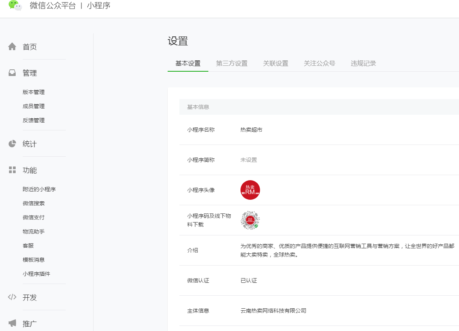
Task: Open the 推广 sidebar section
Action: click(29, 324)
